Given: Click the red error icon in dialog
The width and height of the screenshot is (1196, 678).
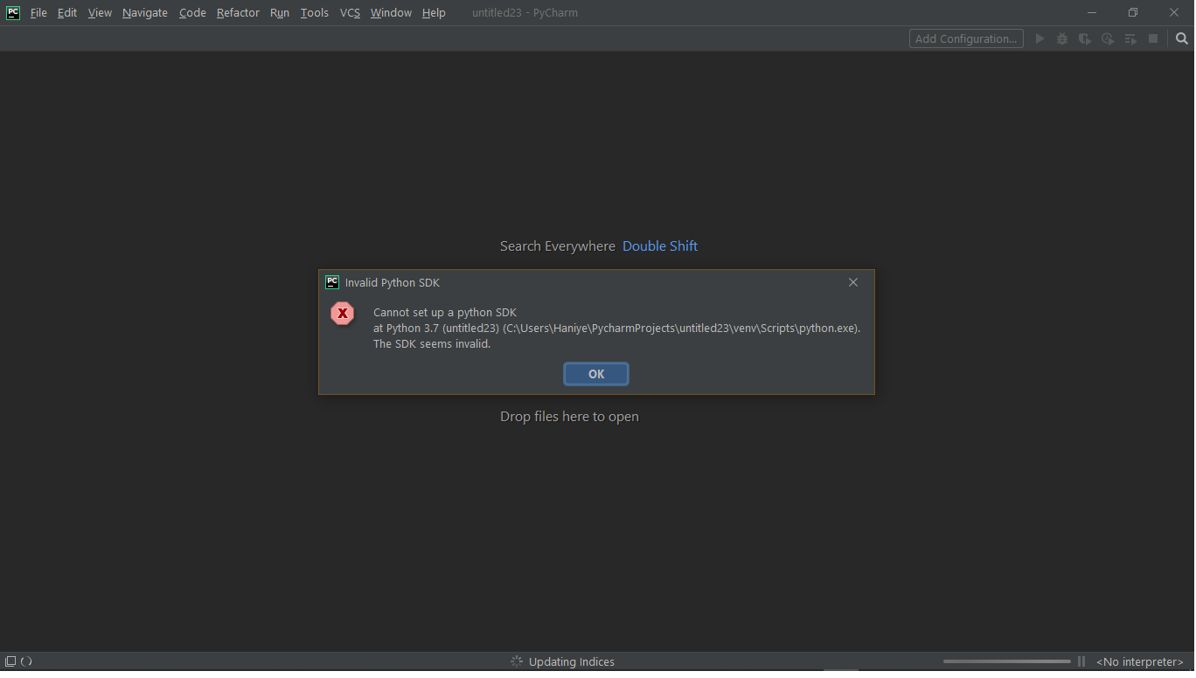Looking at the screenshot, I should click(x=343, y=313).
